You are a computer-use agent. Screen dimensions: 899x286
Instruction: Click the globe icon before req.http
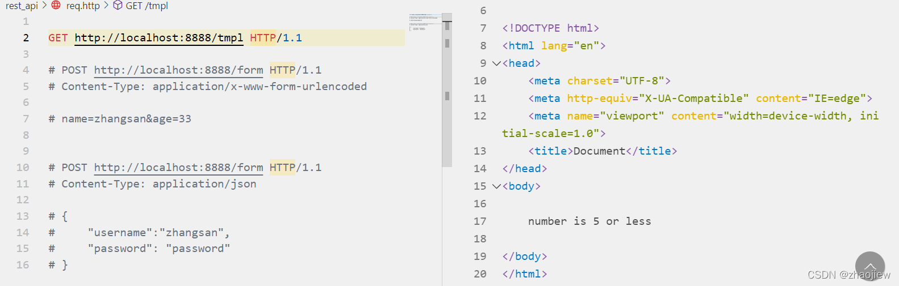(x=56, y=5)
